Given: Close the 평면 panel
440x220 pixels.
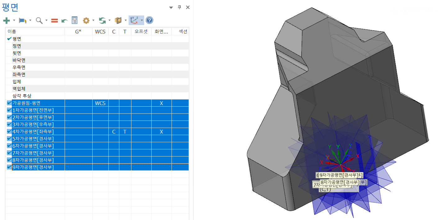Looking at the screenshot, I should pyautogui.click(x=188, y=7).
